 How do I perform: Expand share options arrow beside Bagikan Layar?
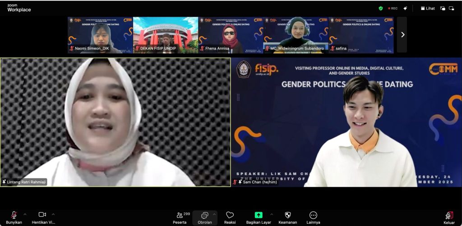(x=271, y=214)
